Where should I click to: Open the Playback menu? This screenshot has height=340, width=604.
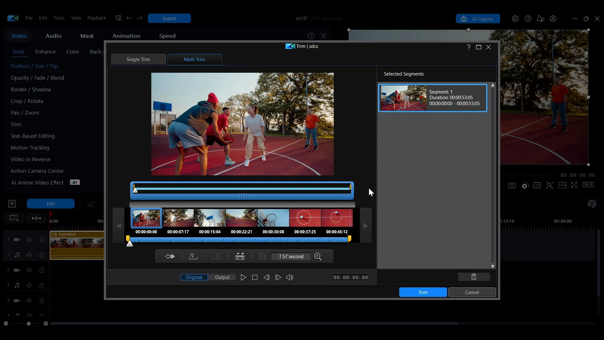click(x=97, y=18)
